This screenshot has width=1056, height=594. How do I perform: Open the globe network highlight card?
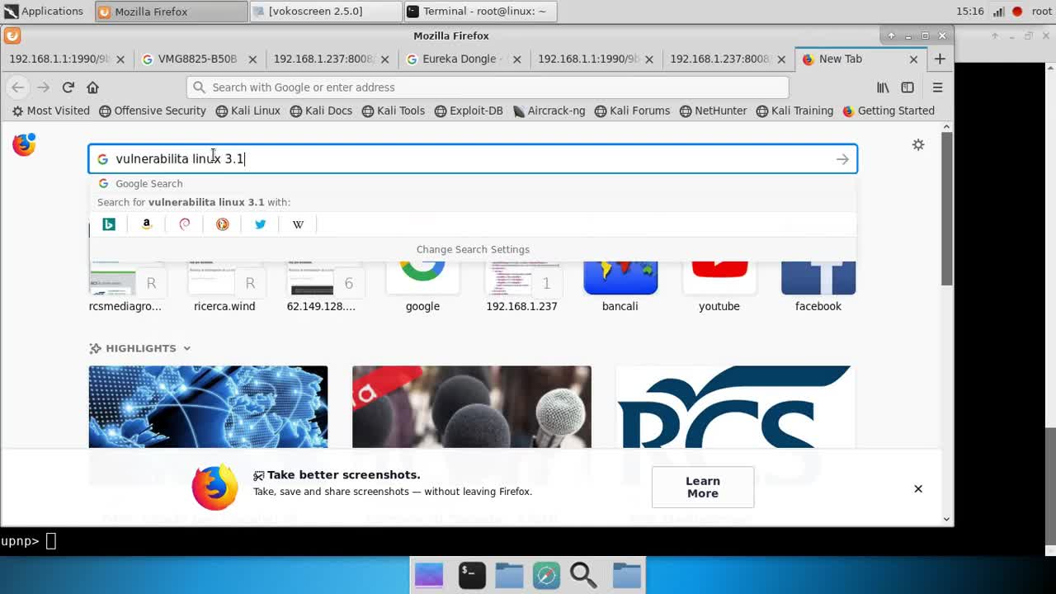208,407
